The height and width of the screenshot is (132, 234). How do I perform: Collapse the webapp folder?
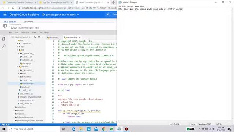click(18, 67)
